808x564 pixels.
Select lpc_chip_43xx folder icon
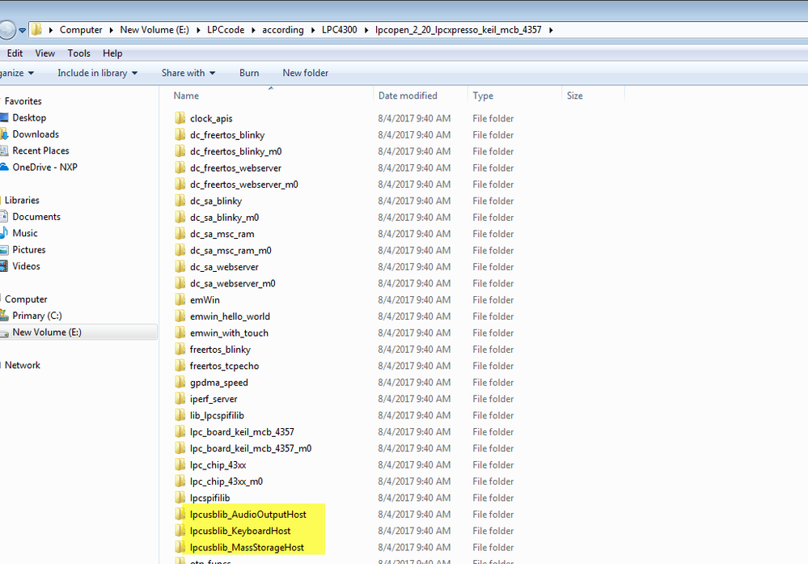click(x=180, y=464)
